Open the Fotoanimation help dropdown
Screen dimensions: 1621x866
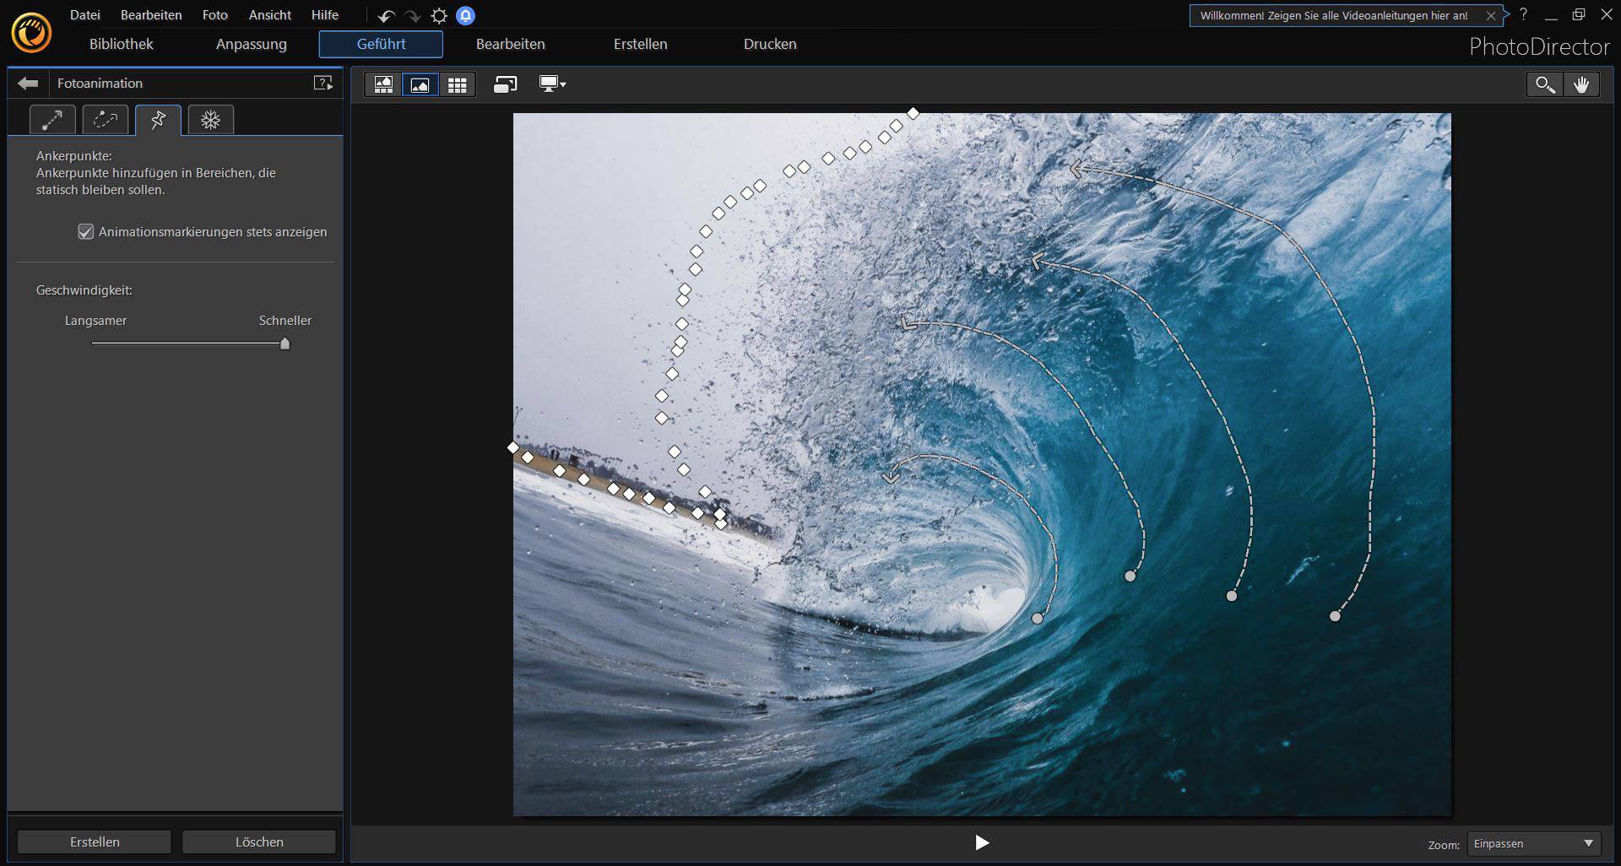323,83
